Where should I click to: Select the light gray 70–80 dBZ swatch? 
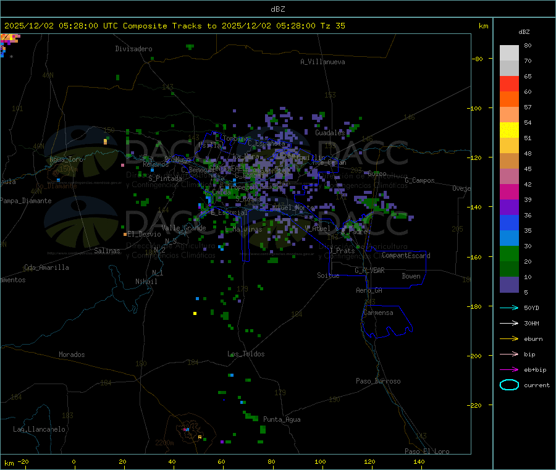coord(509,53)
